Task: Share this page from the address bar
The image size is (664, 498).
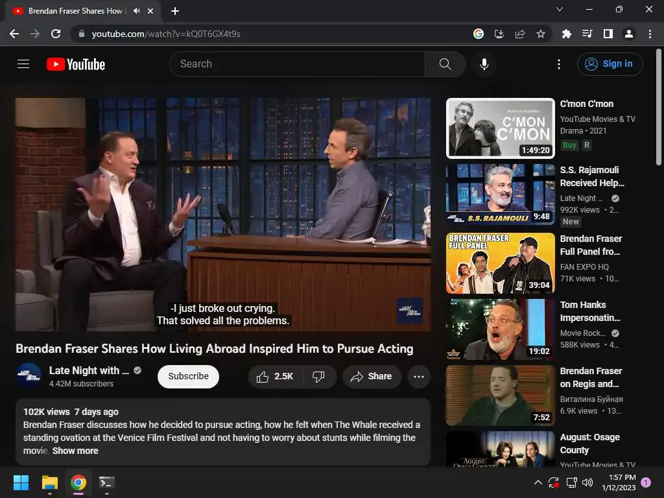Action: tap(519, 34)
